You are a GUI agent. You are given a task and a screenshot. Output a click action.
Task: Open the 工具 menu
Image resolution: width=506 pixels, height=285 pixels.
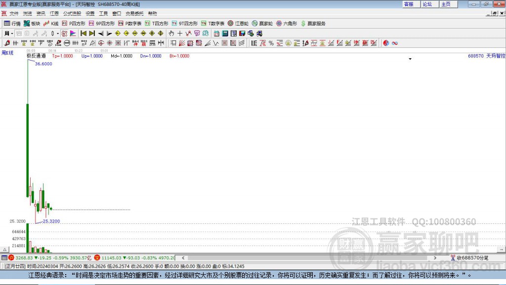103,13
